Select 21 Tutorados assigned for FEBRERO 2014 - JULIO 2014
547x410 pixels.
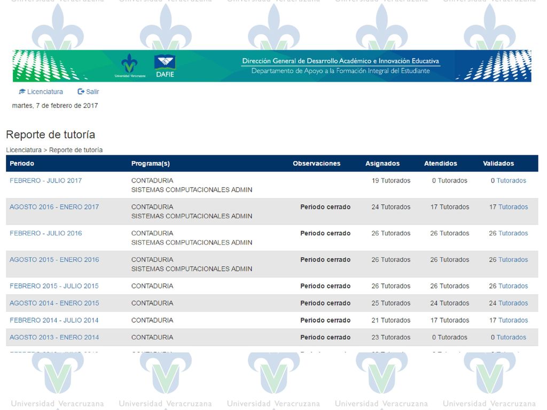[391, 320]
